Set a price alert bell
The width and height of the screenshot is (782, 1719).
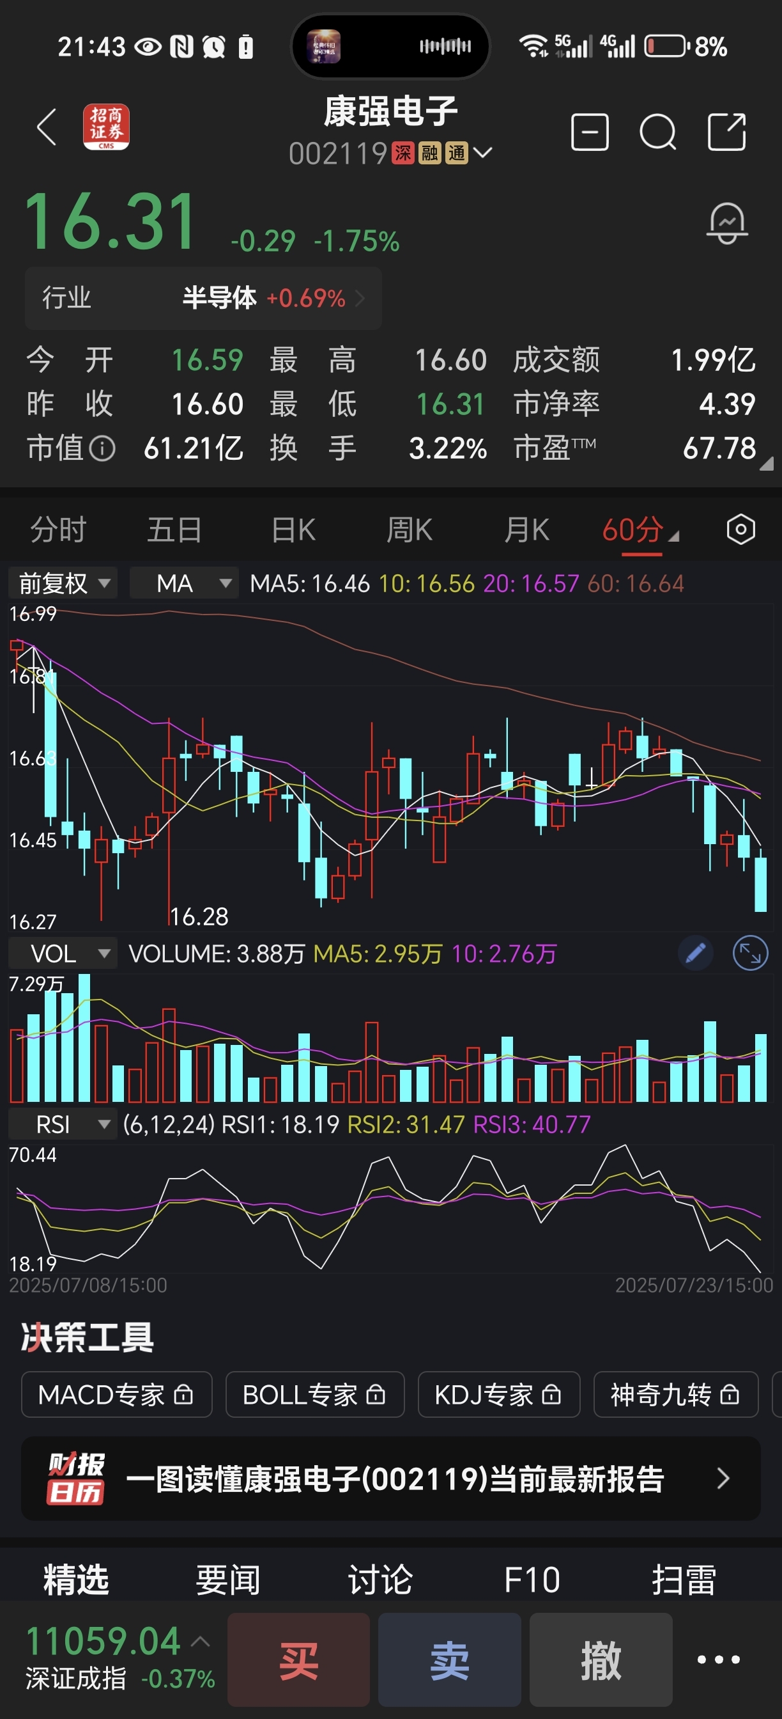pos(726,224)
